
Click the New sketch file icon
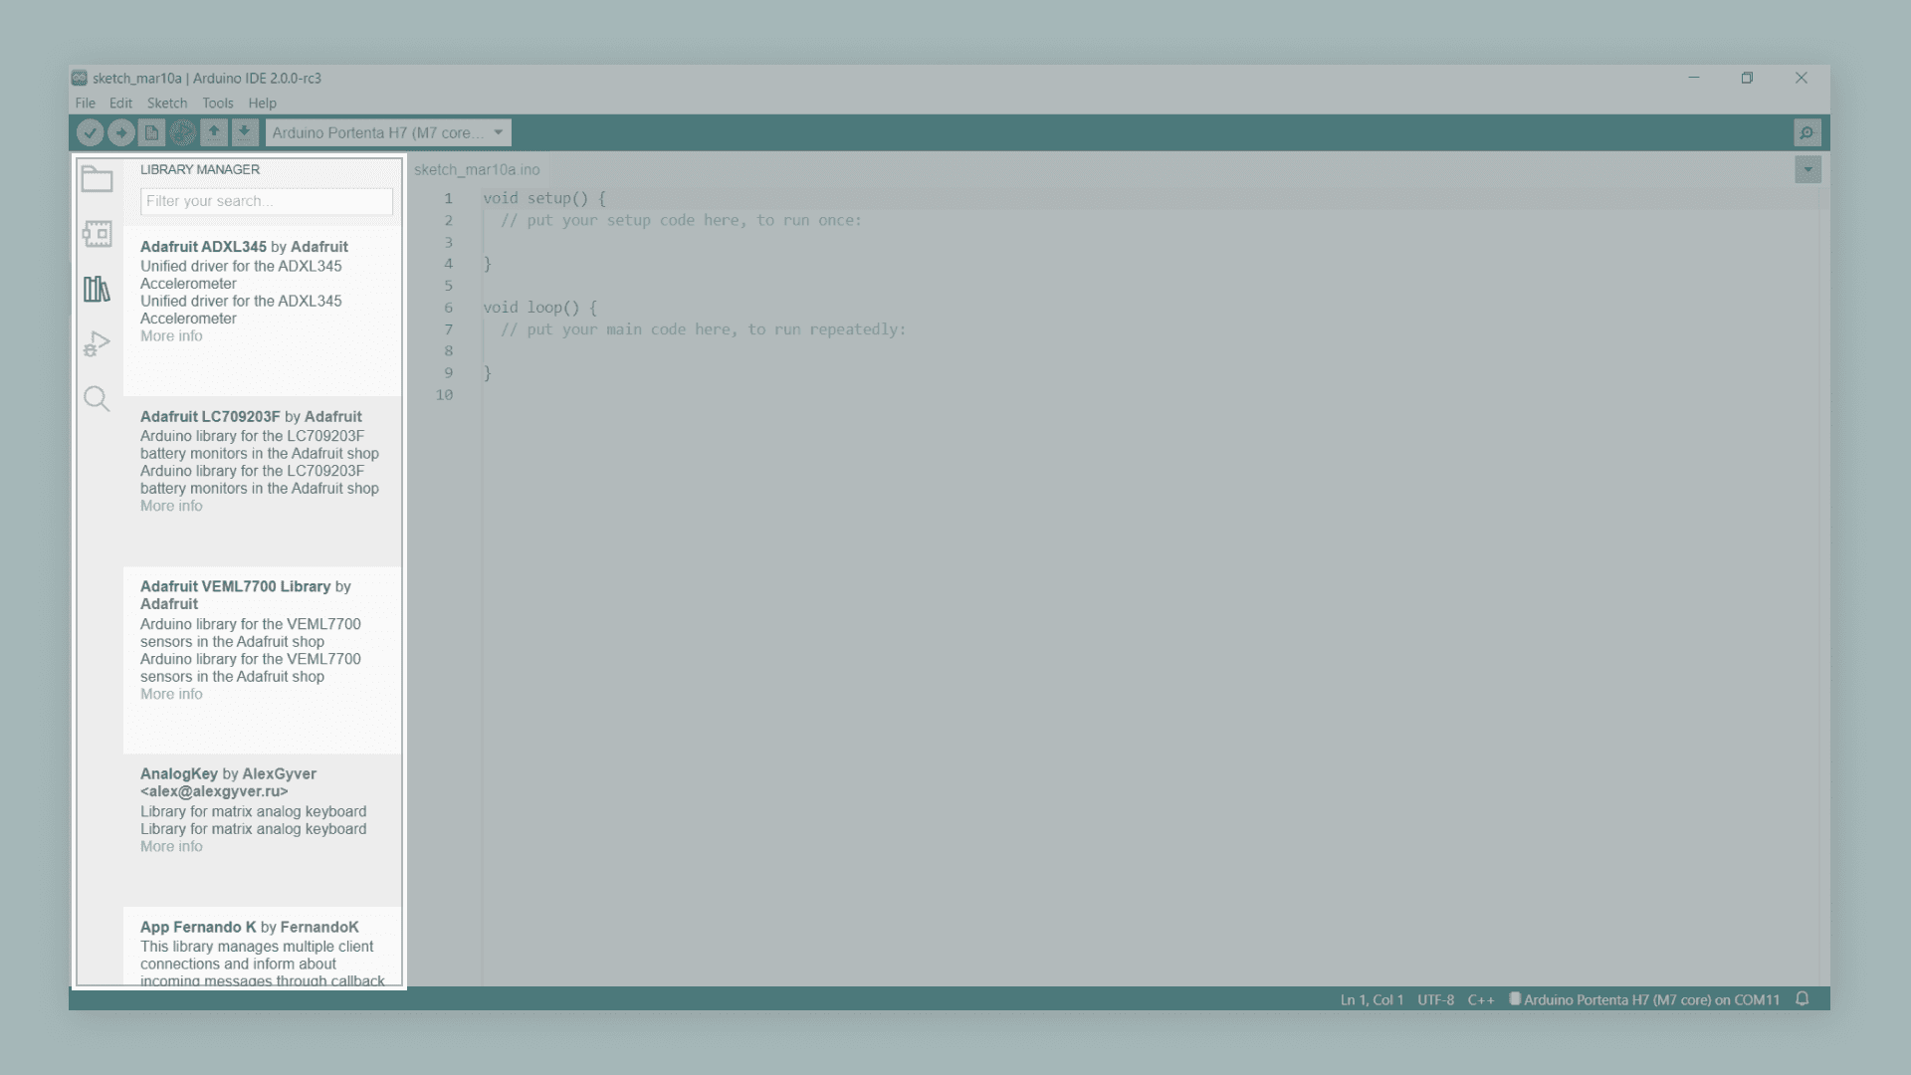pos(151,132)
